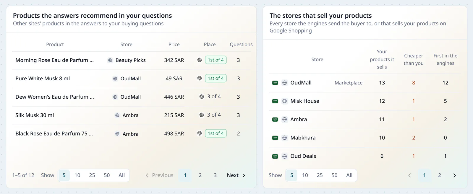
Task: Show All rows in the stores table
Action: pyautogui.click(x=349, y=175)
